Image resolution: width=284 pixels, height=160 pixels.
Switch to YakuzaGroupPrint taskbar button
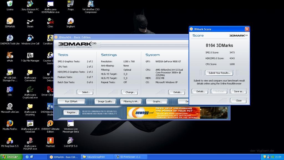pyautogui.click(x=97, y=157)
